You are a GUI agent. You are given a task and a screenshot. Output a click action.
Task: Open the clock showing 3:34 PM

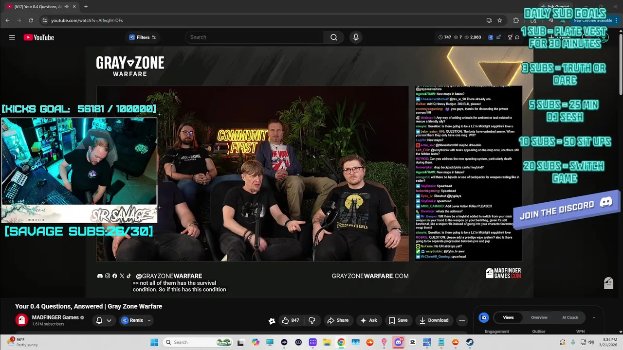(609, 342)
